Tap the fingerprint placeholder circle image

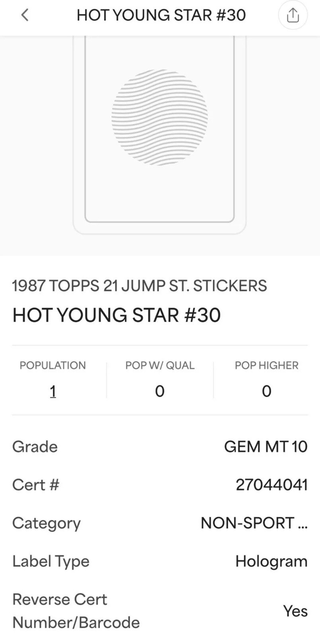[x=160, y=117]
